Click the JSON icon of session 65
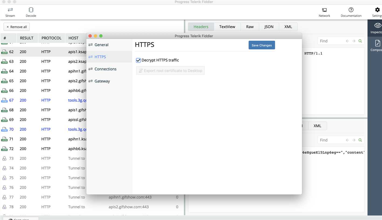 pyautogui.click(x=4, y=81)
